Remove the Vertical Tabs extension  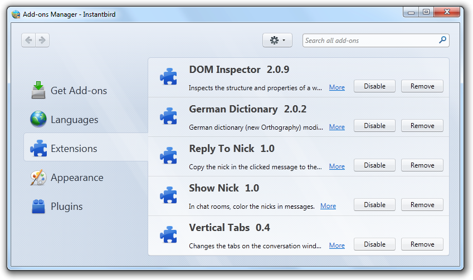click(x=422, y=244)
